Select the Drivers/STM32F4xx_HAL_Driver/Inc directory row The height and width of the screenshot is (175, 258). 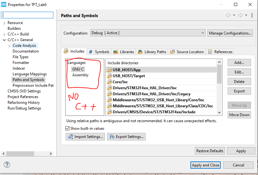pyautogui.click(x=162, y=88)
